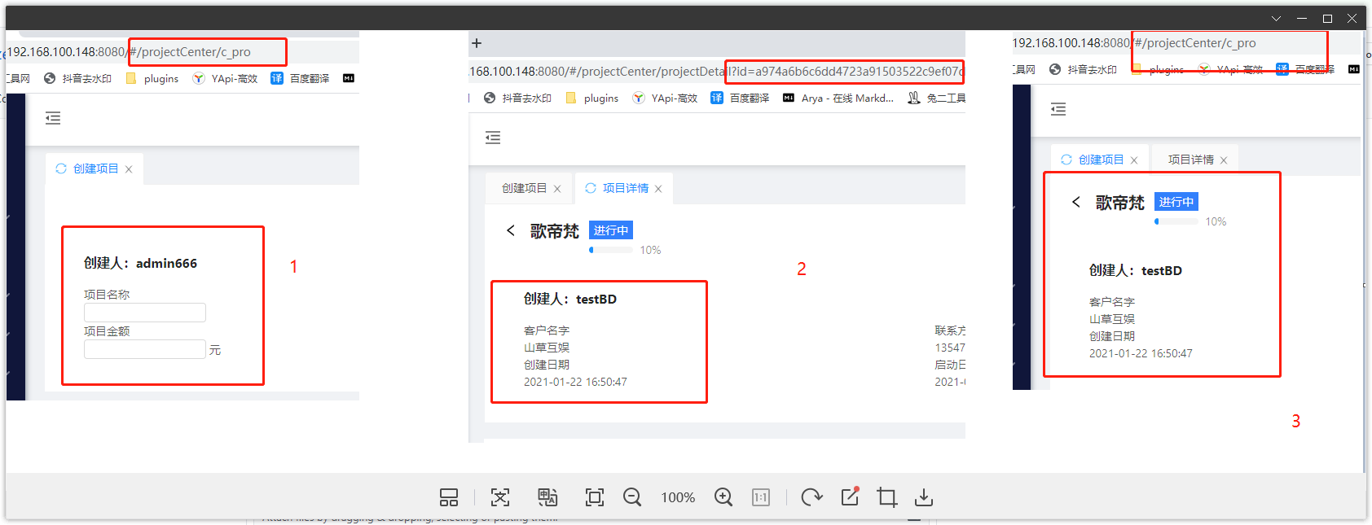Open plugins bookmark folder in middle screenshot
This screenshot has height=525, width=1372.
tap(592, 98)
